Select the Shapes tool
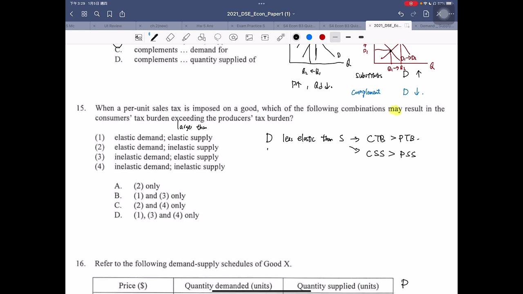The height and width of the screenshot is (294, 523). click(202, 37)
